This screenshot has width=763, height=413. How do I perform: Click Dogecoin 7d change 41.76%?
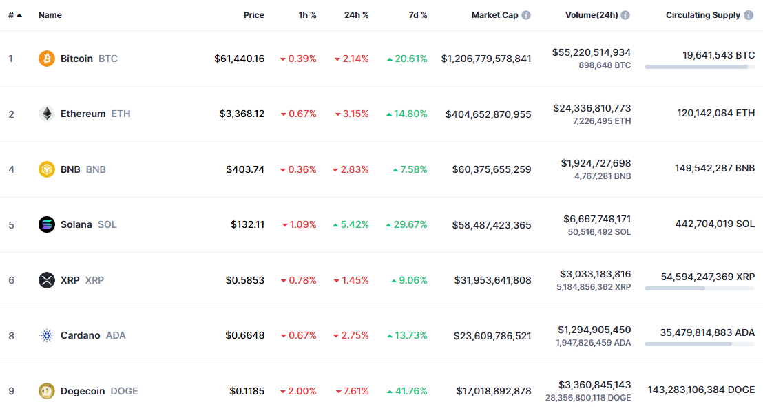tap(407, 390)
